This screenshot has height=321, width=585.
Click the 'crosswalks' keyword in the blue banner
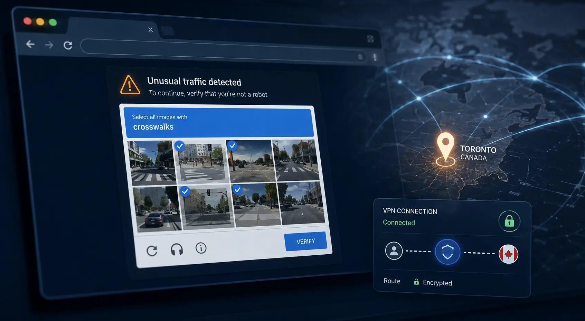point(153,127)
